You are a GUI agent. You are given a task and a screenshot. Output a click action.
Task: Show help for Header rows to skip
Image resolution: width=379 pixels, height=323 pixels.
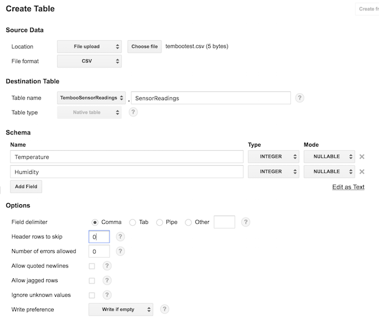[x=120, y=237]
